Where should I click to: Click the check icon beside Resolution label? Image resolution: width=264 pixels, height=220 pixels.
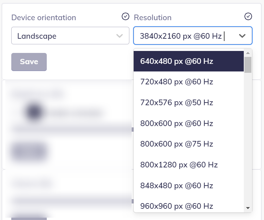click(x=248, y=17)
